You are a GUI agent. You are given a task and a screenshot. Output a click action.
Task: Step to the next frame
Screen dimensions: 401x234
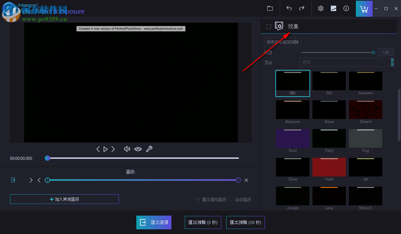click(113, 149)
